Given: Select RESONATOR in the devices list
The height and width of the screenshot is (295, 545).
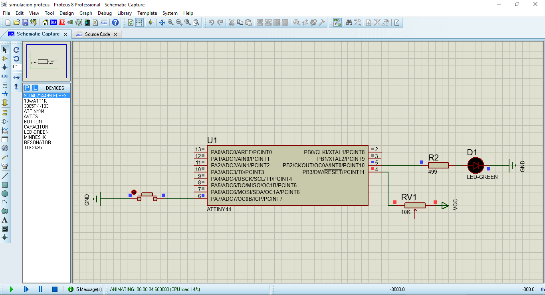Looking at the screenshot, I should (46, 143).
